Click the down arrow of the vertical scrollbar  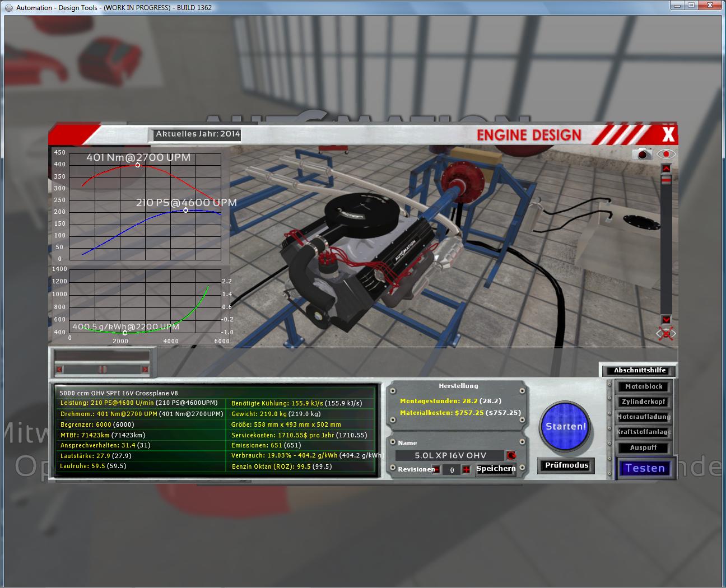pos(666,319)
